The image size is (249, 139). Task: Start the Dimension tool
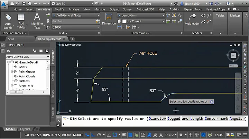point(109,19)
